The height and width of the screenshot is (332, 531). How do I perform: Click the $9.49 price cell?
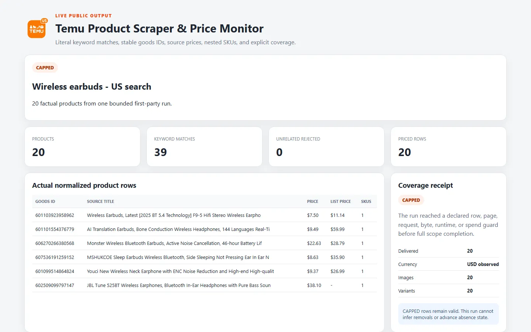[313, 229]
